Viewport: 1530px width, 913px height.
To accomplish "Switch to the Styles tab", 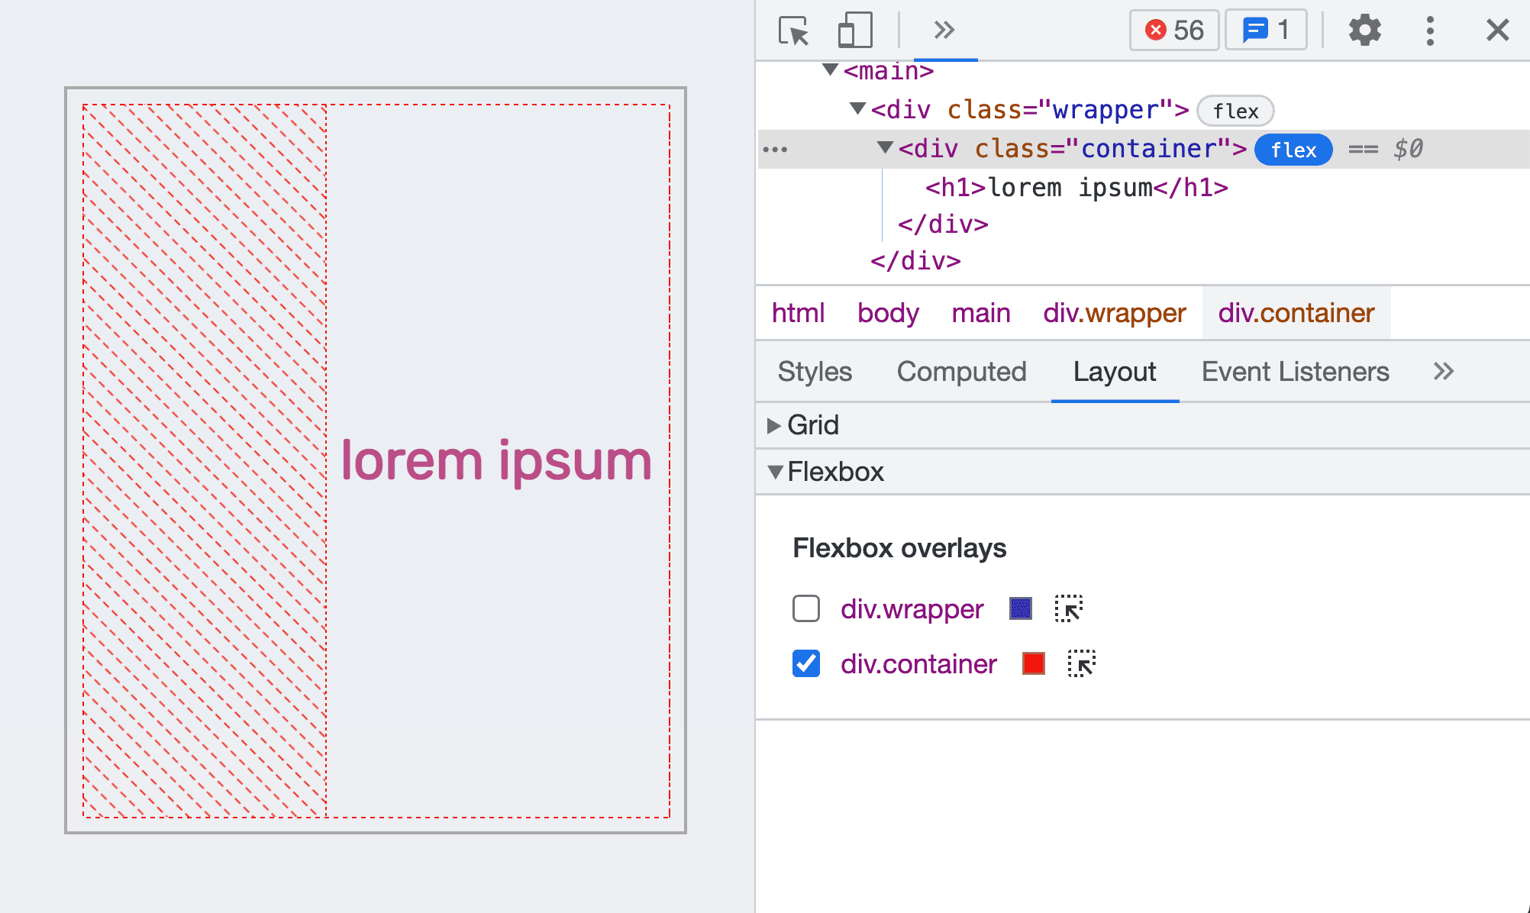I will click(814, 369).
